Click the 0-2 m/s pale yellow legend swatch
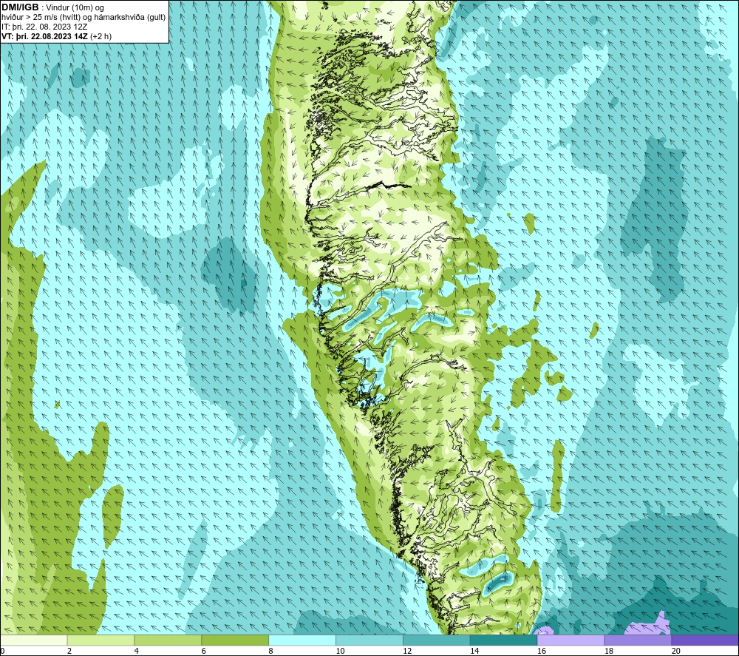 pyautogui.click(x=34, y=640)
